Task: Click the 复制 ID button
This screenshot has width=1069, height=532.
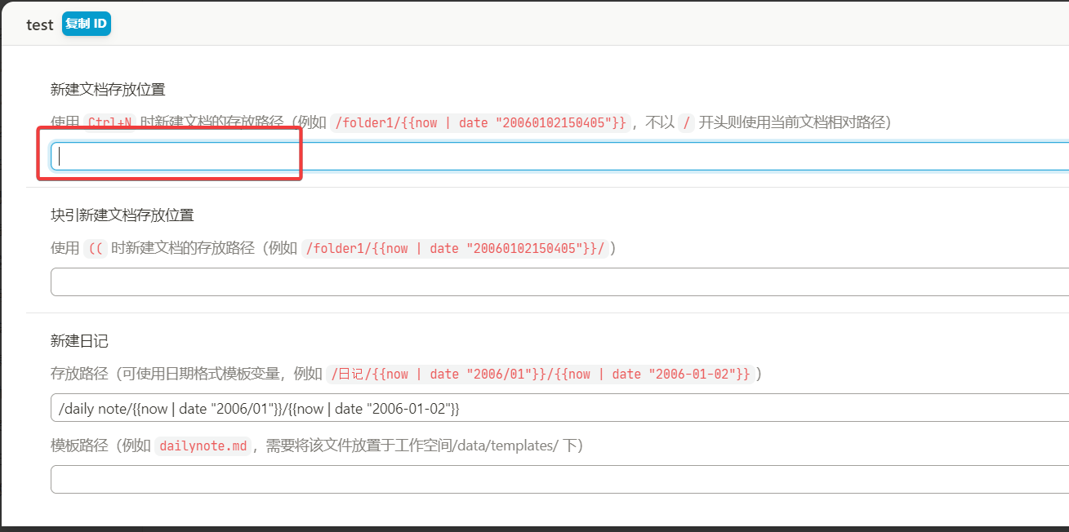Action: pyautogui.click(x=87, y=24)
